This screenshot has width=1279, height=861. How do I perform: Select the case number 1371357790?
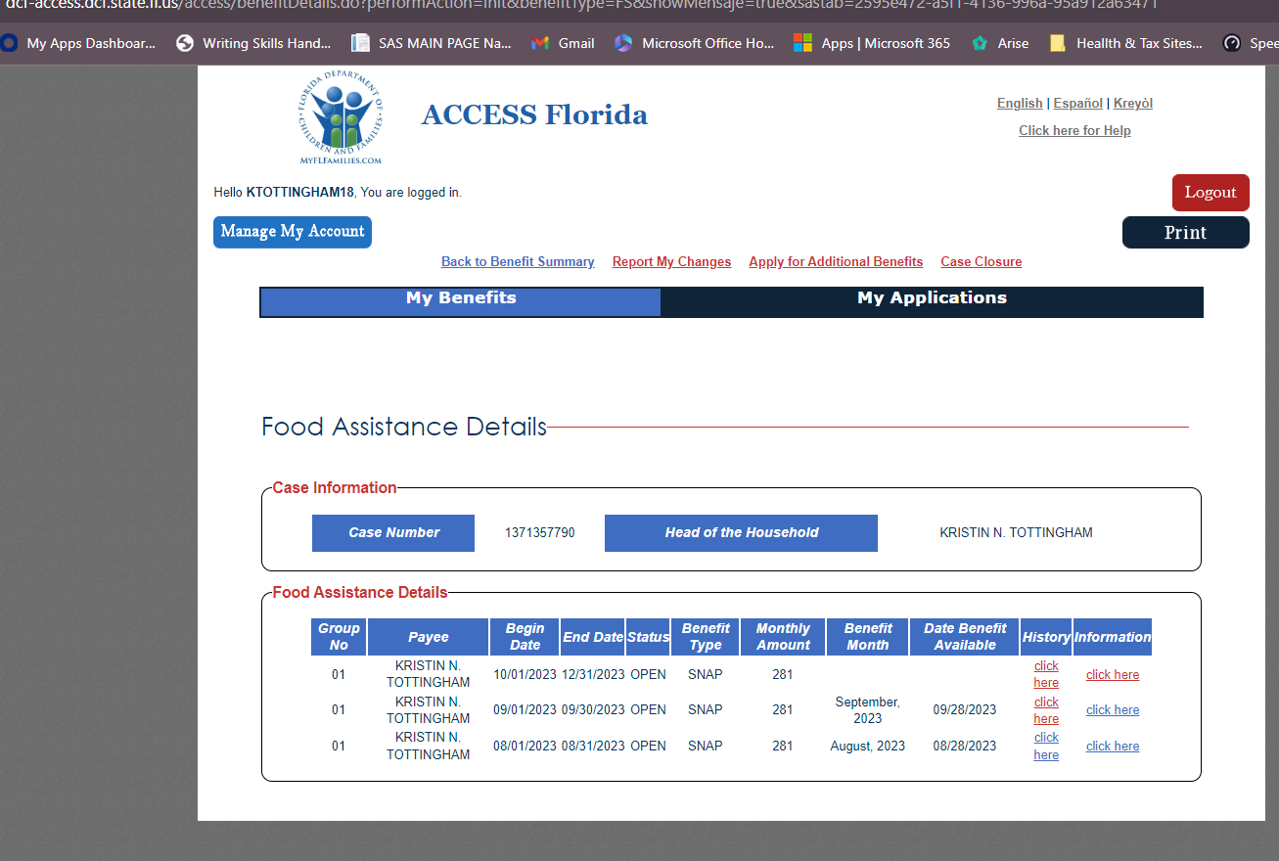pyautogui.click(x=540, y=533)
